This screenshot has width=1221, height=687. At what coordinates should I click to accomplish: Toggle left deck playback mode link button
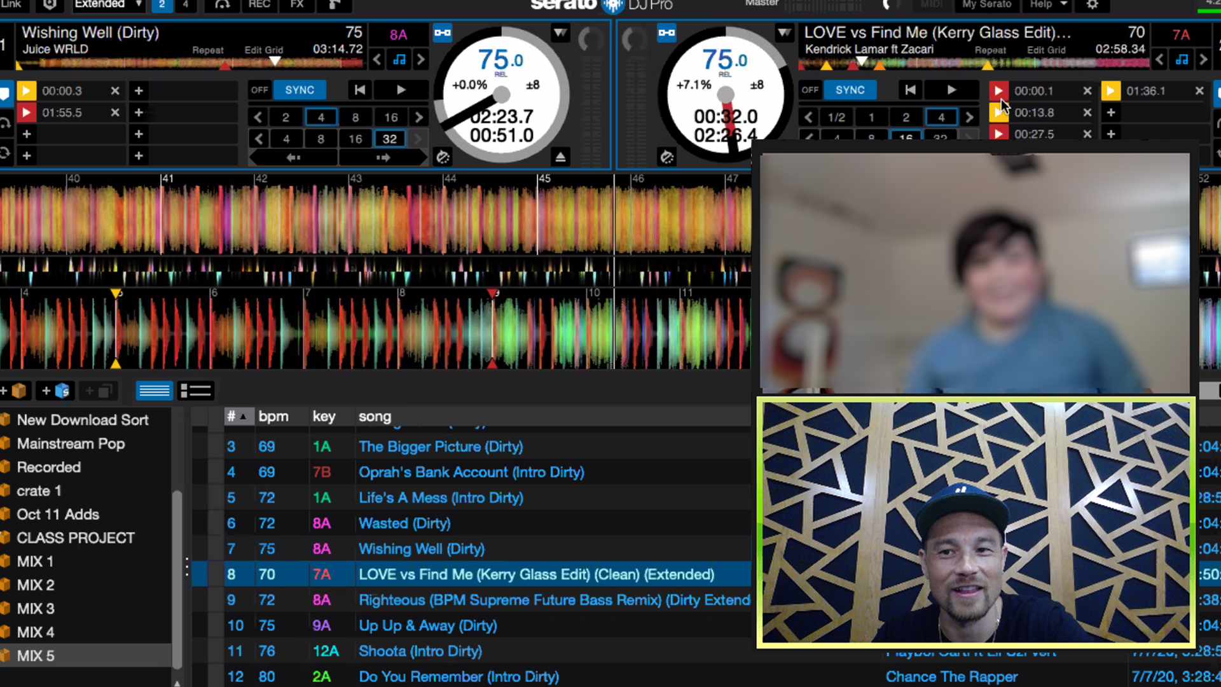click(443, 32)
